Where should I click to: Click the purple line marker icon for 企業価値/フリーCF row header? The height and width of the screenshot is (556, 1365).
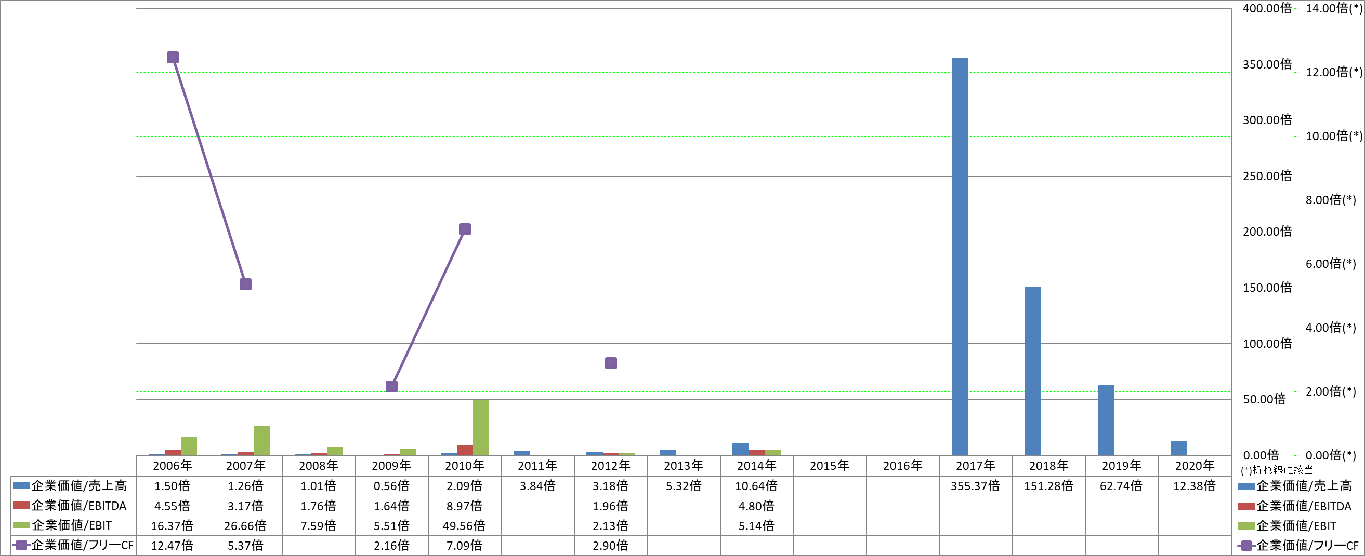click(x=21, y=546)
